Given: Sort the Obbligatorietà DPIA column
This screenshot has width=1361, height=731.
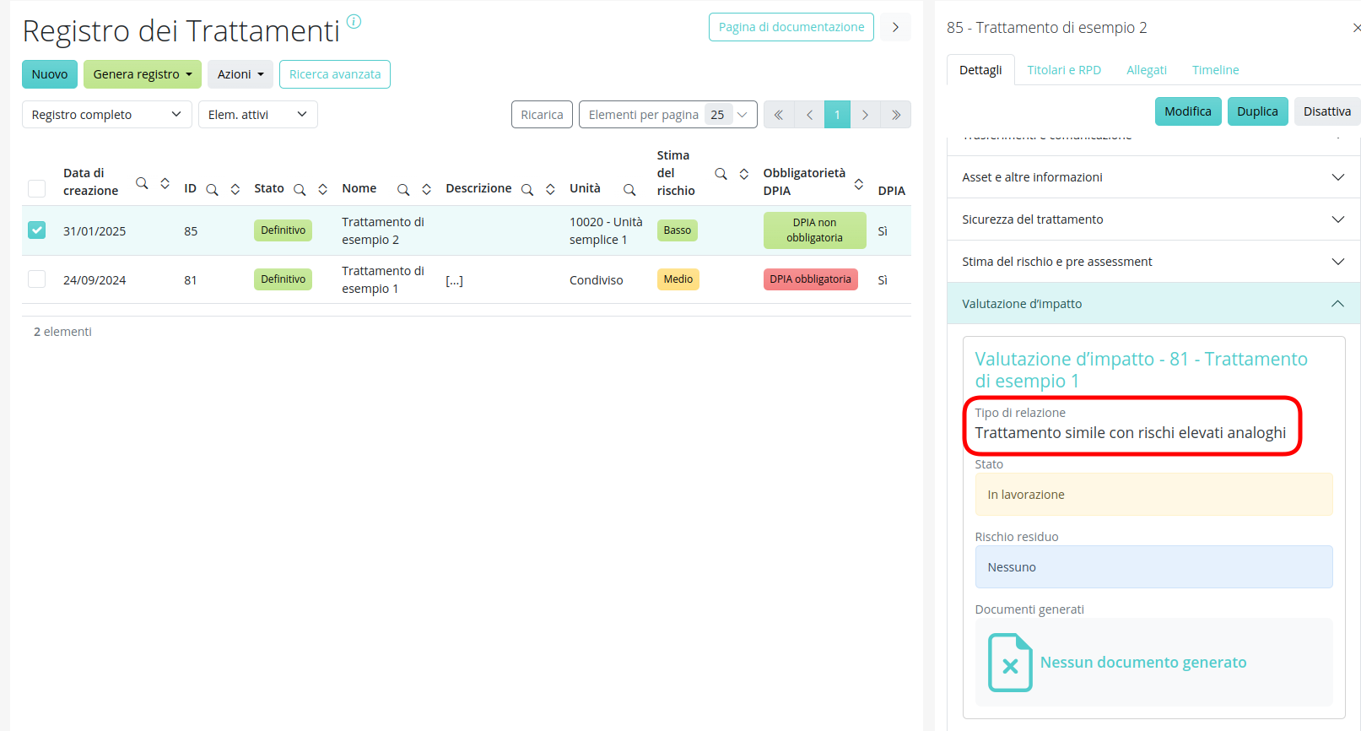Looking at the screenshot, I should [859, 183].
